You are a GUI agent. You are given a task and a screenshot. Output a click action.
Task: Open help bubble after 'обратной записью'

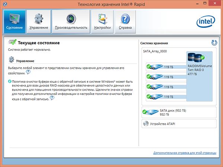pyautogui.click(x=52, y=98)
